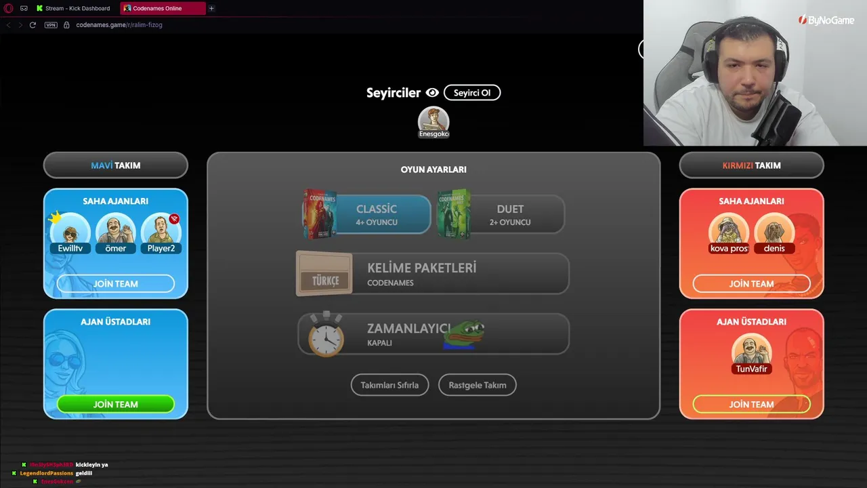
Task: Click the site lock icon
Action: point(66,25)
